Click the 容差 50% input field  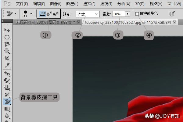pos(119,14)
